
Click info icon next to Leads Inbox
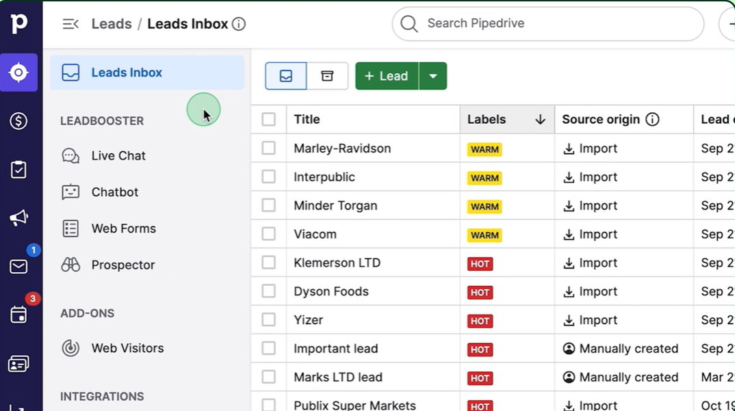[239, 24]
